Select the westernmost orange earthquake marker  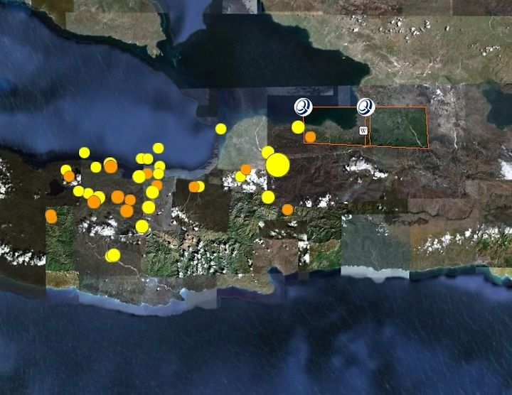(51, 216)
